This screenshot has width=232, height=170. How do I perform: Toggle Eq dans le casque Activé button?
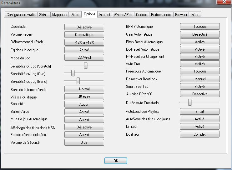click(84, 50)
